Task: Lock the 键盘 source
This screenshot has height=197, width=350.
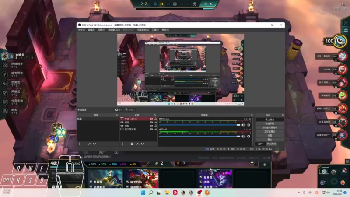Action: coord(156,123)
